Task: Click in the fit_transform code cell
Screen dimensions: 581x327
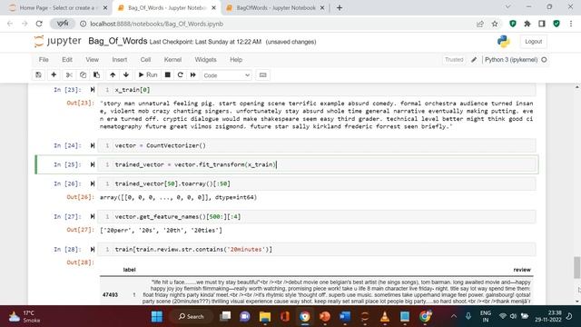Action: (x=317, y=164)
